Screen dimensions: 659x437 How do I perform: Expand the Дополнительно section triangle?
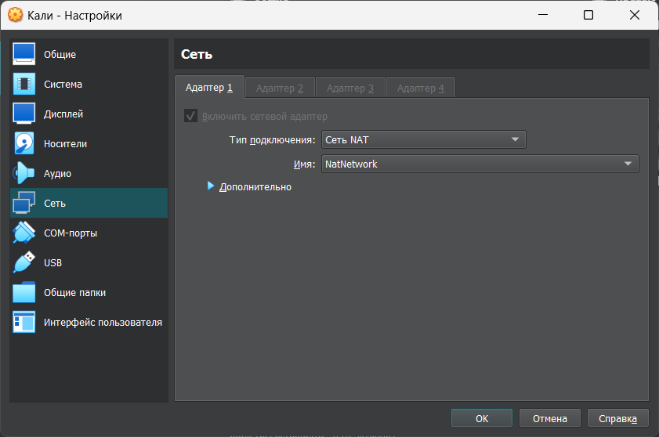click(x=211, y=186)
